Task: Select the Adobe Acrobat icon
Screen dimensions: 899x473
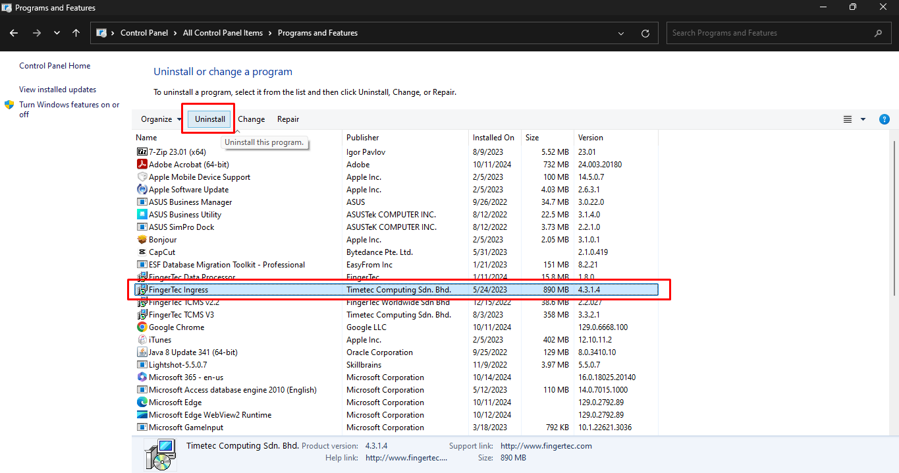Action: pos(142,165)
